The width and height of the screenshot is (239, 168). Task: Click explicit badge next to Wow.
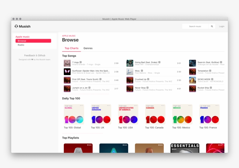tap(142, 71)
